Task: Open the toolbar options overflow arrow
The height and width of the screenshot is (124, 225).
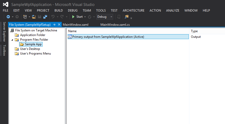Action: (131, 18)
